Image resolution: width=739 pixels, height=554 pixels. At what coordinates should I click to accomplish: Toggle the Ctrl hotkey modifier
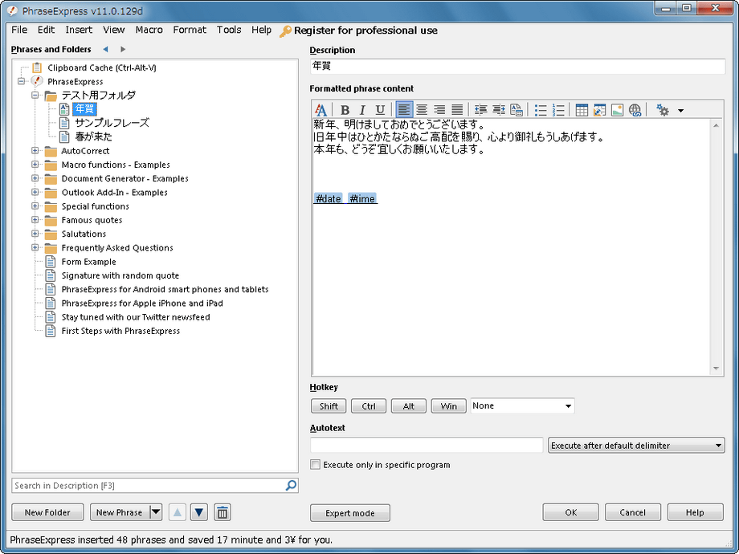click(369, 406)
